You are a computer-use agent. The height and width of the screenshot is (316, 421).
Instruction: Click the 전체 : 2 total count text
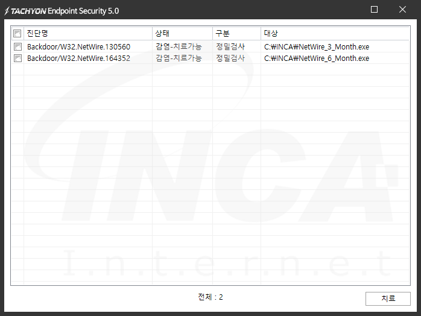point(210,297)
